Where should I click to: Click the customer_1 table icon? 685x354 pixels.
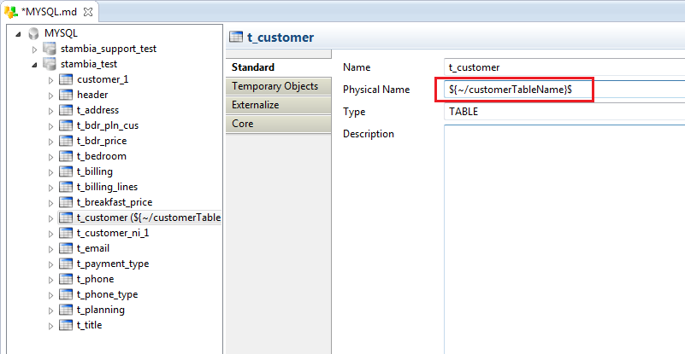click(x=66, y=79)
